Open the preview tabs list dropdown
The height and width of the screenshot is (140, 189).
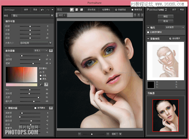coord(142,15)
